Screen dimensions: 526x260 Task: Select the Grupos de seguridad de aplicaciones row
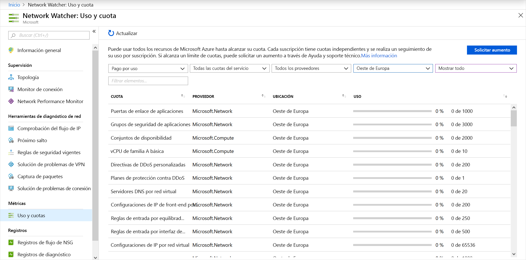pos(309,124)
